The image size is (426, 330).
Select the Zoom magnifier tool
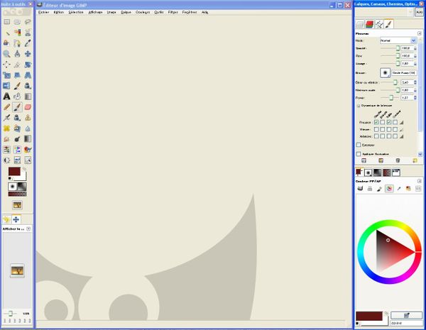(6, 54)
